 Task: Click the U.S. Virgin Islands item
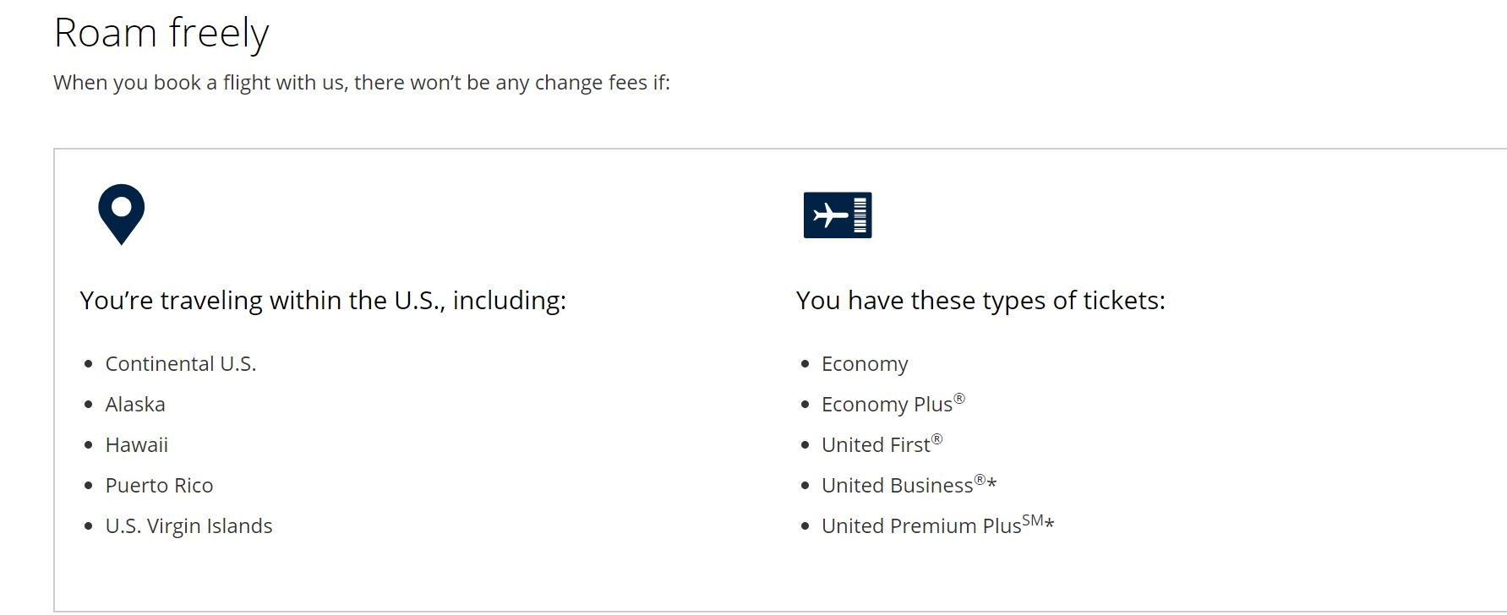(x=188, y=526)
